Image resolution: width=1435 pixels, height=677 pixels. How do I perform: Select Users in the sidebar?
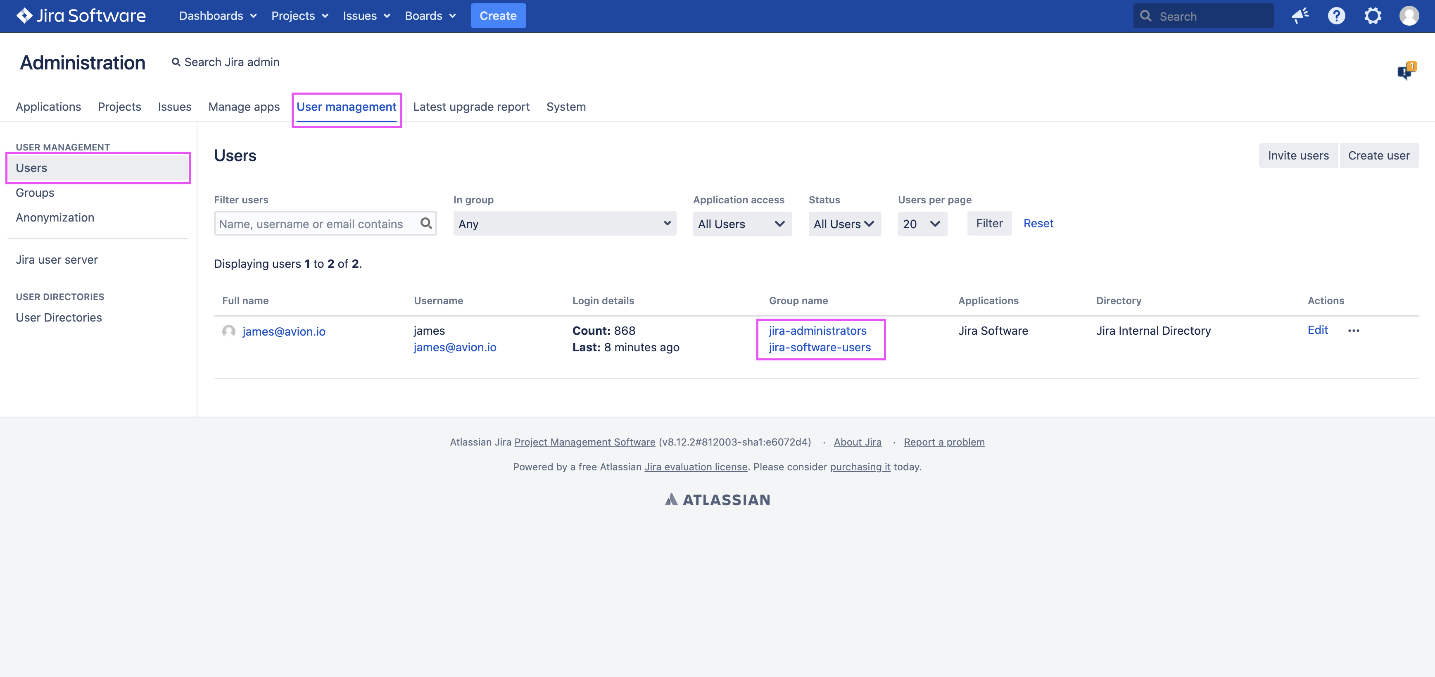pos(98,168)
